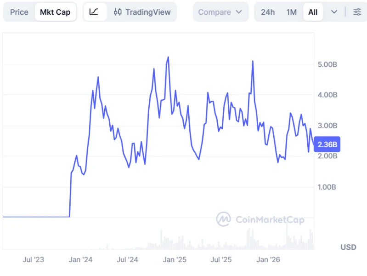Open the Compare dropdown
Viewport: 367px width, 276px height.
pos(220,12)
